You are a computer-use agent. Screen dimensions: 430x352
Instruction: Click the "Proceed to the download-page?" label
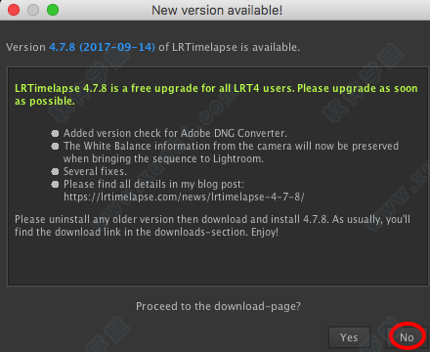pyautogui.click(x=218, y=306)
